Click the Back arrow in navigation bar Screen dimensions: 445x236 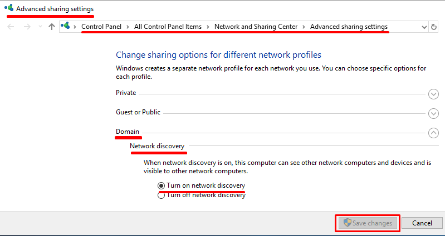11,27
